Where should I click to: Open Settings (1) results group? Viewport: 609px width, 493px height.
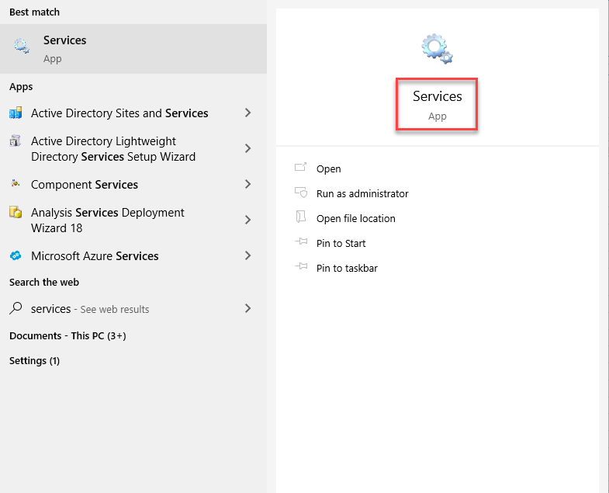[34, 361]
